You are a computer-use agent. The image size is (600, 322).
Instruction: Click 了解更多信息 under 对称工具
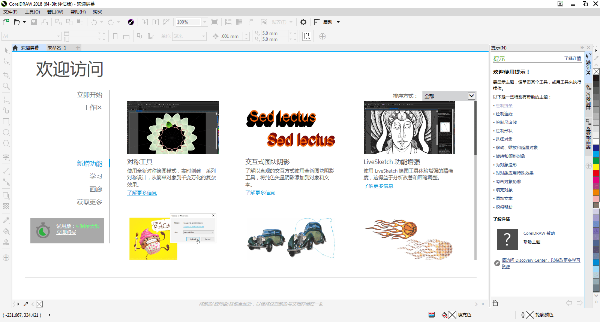point(142,193)
